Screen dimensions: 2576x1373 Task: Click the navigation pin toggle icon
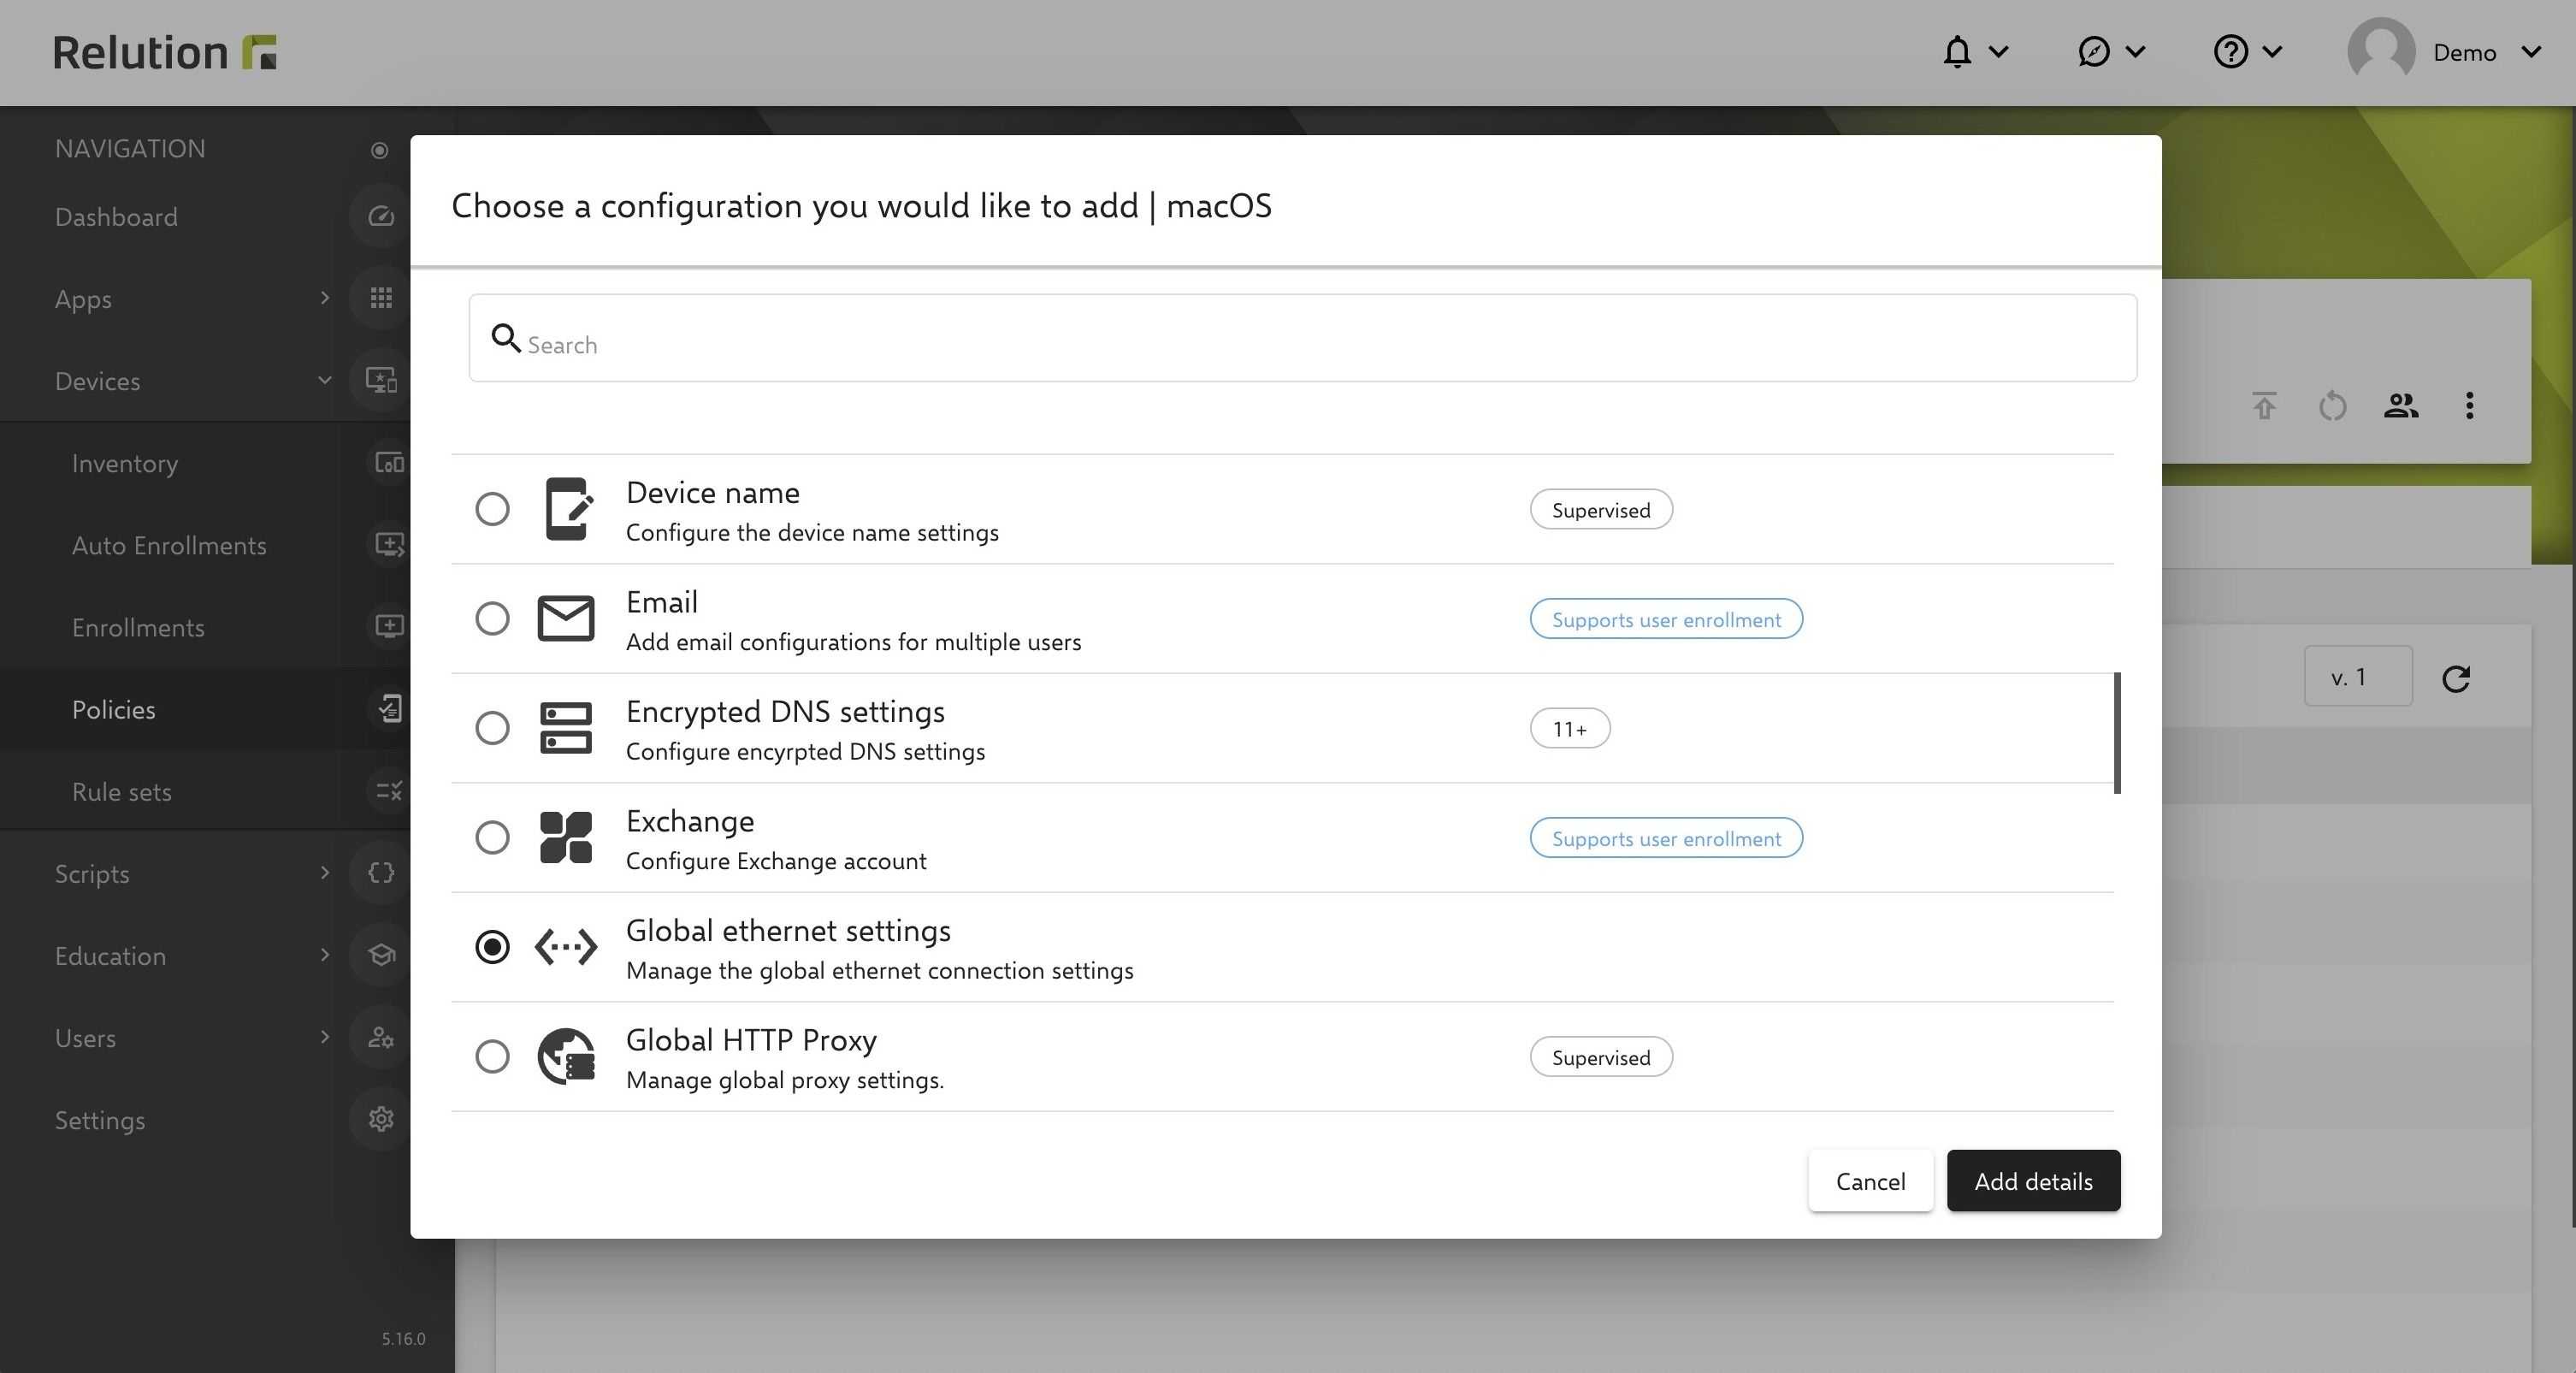click(x=379, y=150)
